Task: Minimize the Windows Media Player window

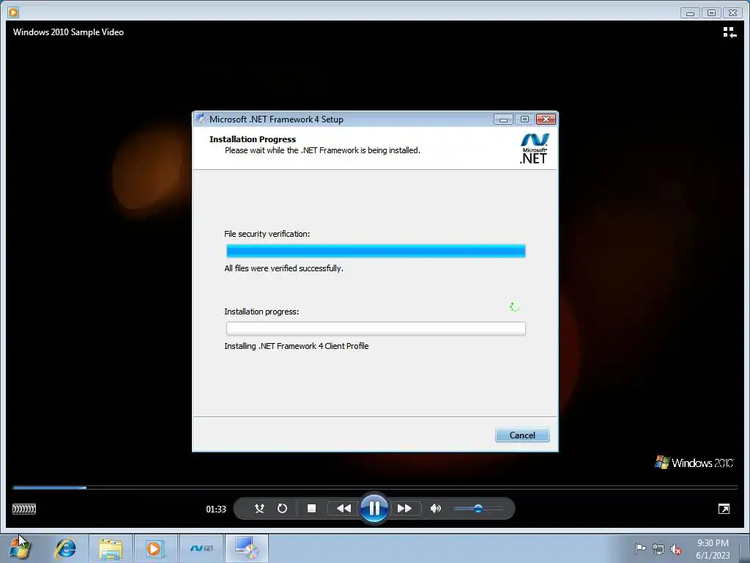Action: 690,13
